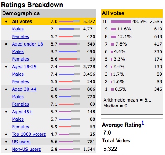Select the Aged 30-44 demographic link
Image resolution: width=165 pixels, height=155 pixels.
[24, 89]
